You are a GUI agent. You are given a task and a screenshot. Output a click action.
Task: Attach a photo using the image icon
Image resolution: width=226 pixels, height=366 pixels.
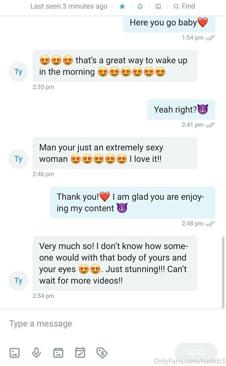coord(14,352)
